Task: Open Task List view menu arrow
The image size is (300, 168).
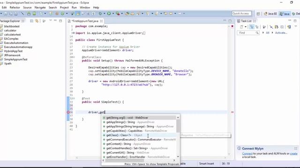Action: coord(296,26)
